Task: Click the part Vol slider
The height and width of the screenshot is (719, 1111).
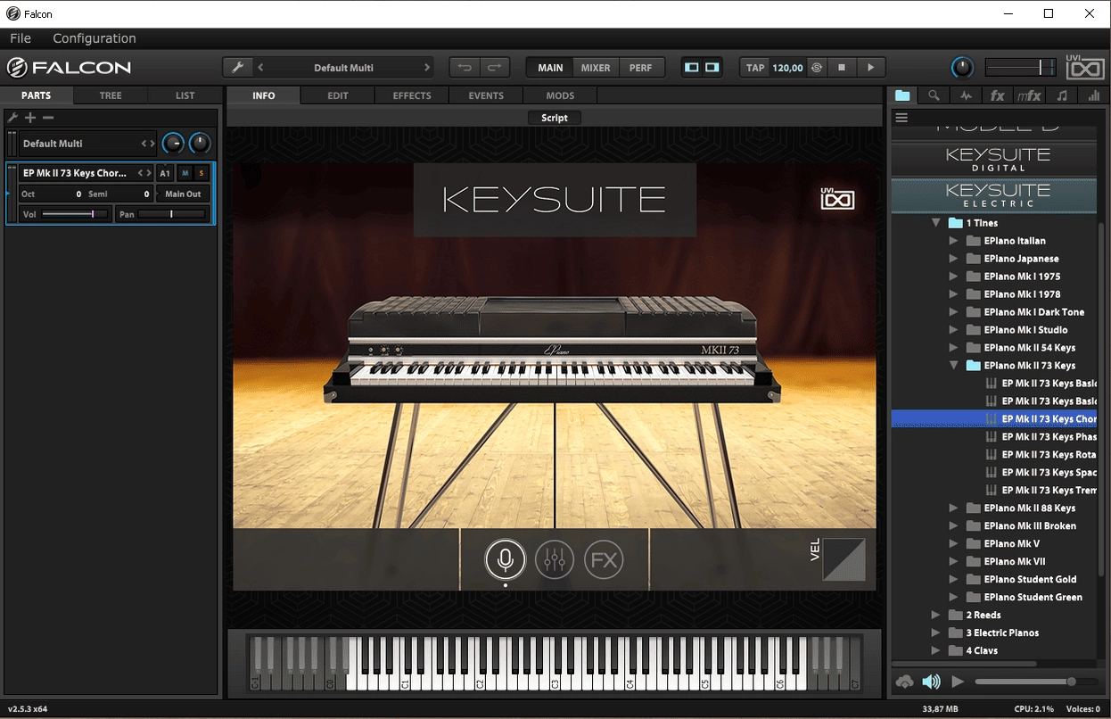Action: click(75, 214)
